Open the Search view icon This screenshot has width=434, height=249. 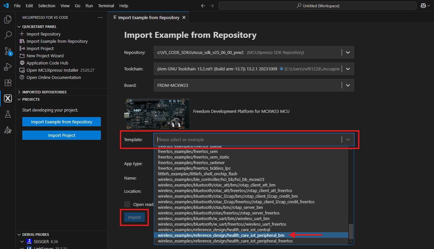pyautogui.click(x=8, y=35)
